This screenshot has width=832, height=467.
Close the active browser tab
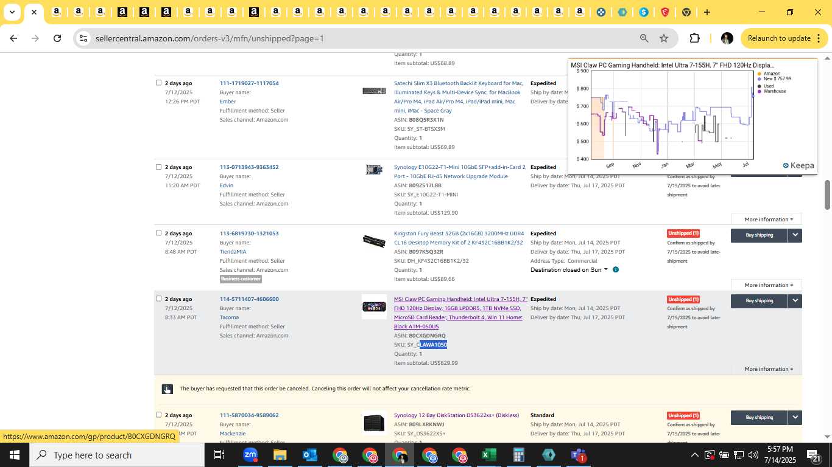pos(34,12)
